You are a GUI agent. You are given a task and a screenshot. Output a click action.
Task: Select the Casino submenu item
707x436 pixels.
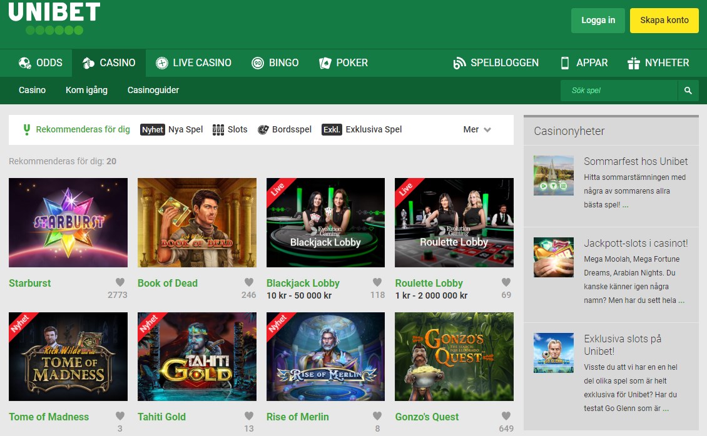[32, 90]
